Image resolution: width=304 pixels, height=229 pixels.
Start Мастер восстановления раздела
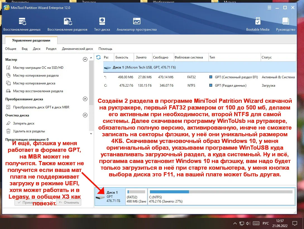(35, 91)
